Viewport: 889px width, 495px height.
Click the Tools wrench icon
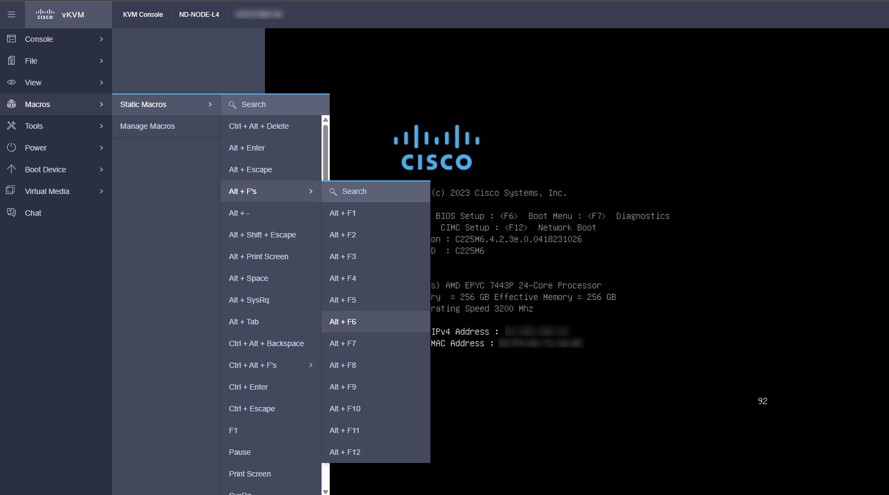tap(11, 126)
